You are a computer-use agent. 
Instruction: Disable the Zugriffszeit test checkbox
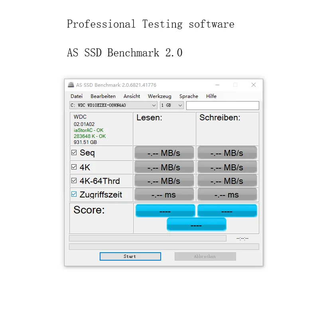[x=74, y=194]
